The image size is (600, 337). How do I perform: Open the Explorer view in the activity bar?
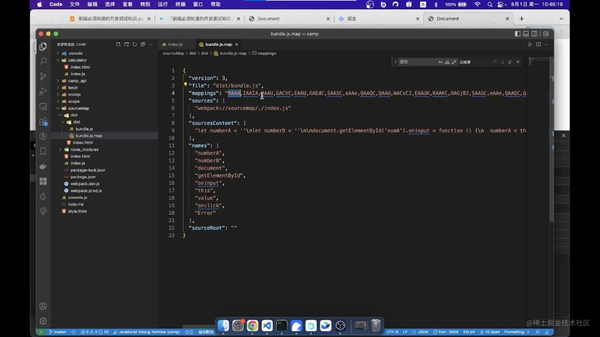click(43, 47)
